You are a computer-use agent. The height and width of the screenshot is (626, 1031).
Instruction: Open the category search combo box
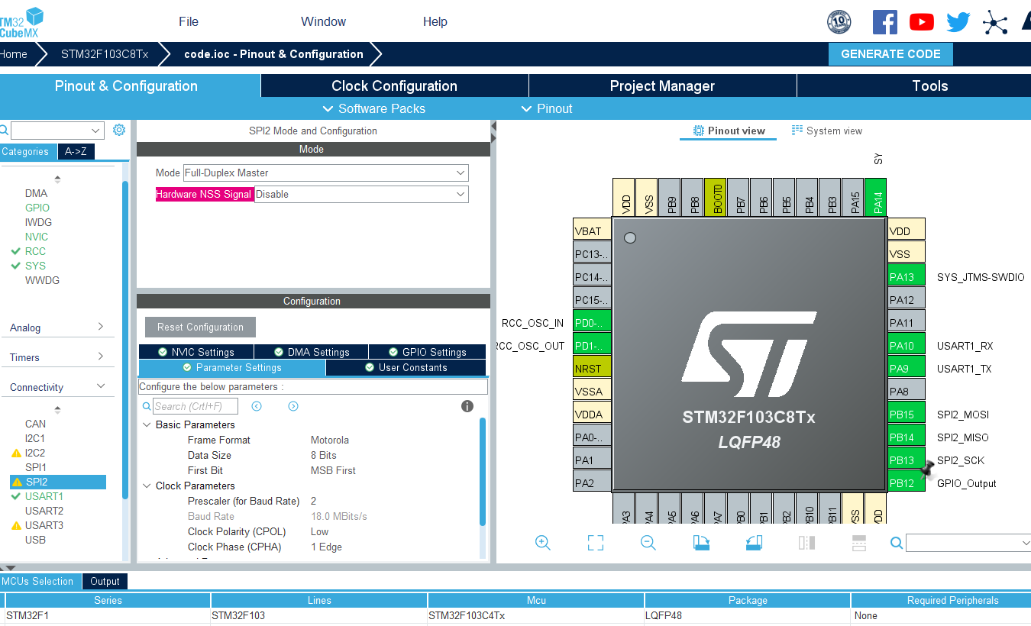coord(57,131)
